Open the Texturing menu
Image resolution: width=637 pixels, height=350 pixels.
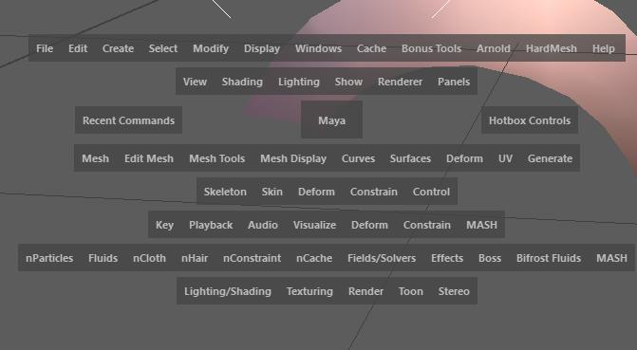tap(309, 291)
